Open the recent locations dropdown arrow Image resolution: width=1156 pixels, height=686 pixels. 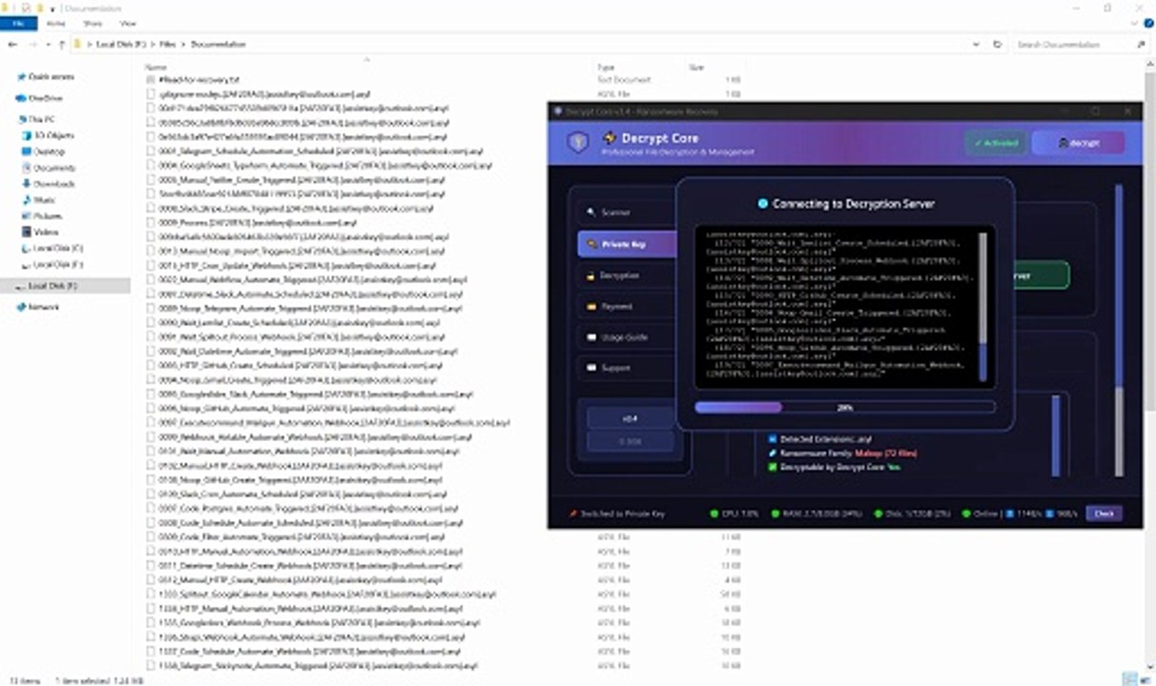click(x=47, y=45)
